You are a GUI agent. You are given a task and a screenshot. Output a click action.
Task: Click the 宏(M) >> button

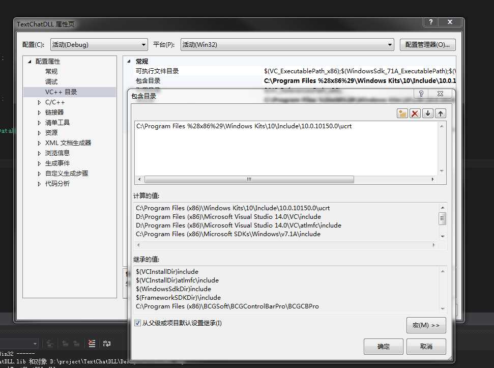pos(426,325)
